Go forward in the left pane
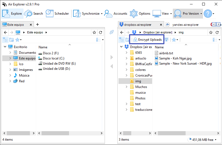This screenshot has height=145, width=222. [12, 32]
